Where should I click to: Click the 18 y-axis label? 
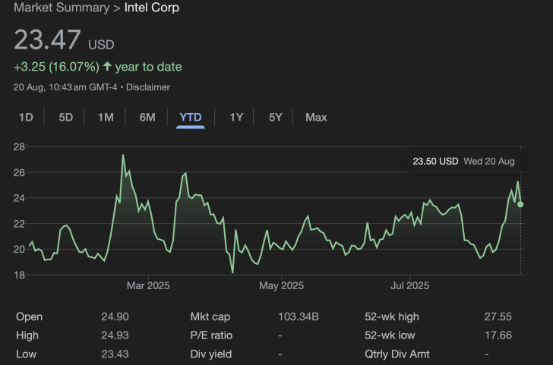point(19,275)
